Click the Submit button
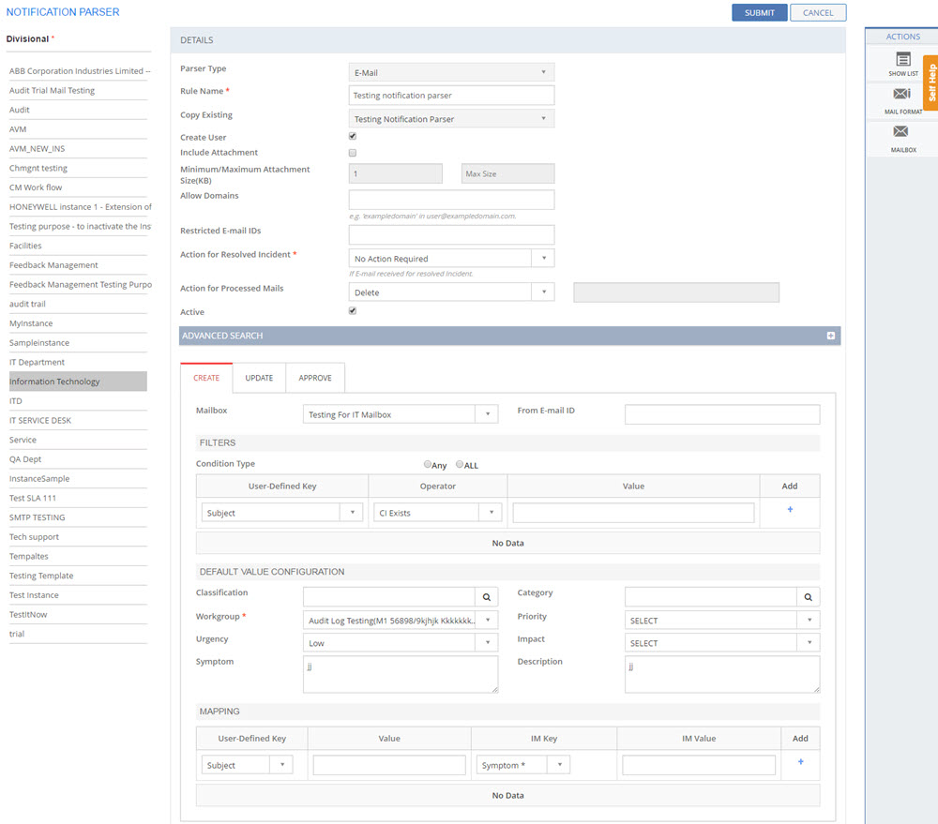938x824 pixels. [759, 13]
